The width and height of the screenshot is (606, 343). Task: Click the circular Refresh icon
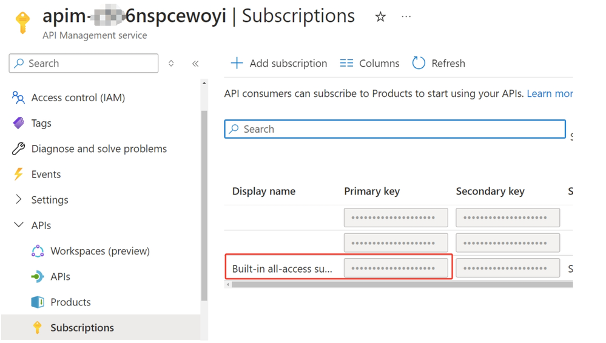[x=419, y=63]
